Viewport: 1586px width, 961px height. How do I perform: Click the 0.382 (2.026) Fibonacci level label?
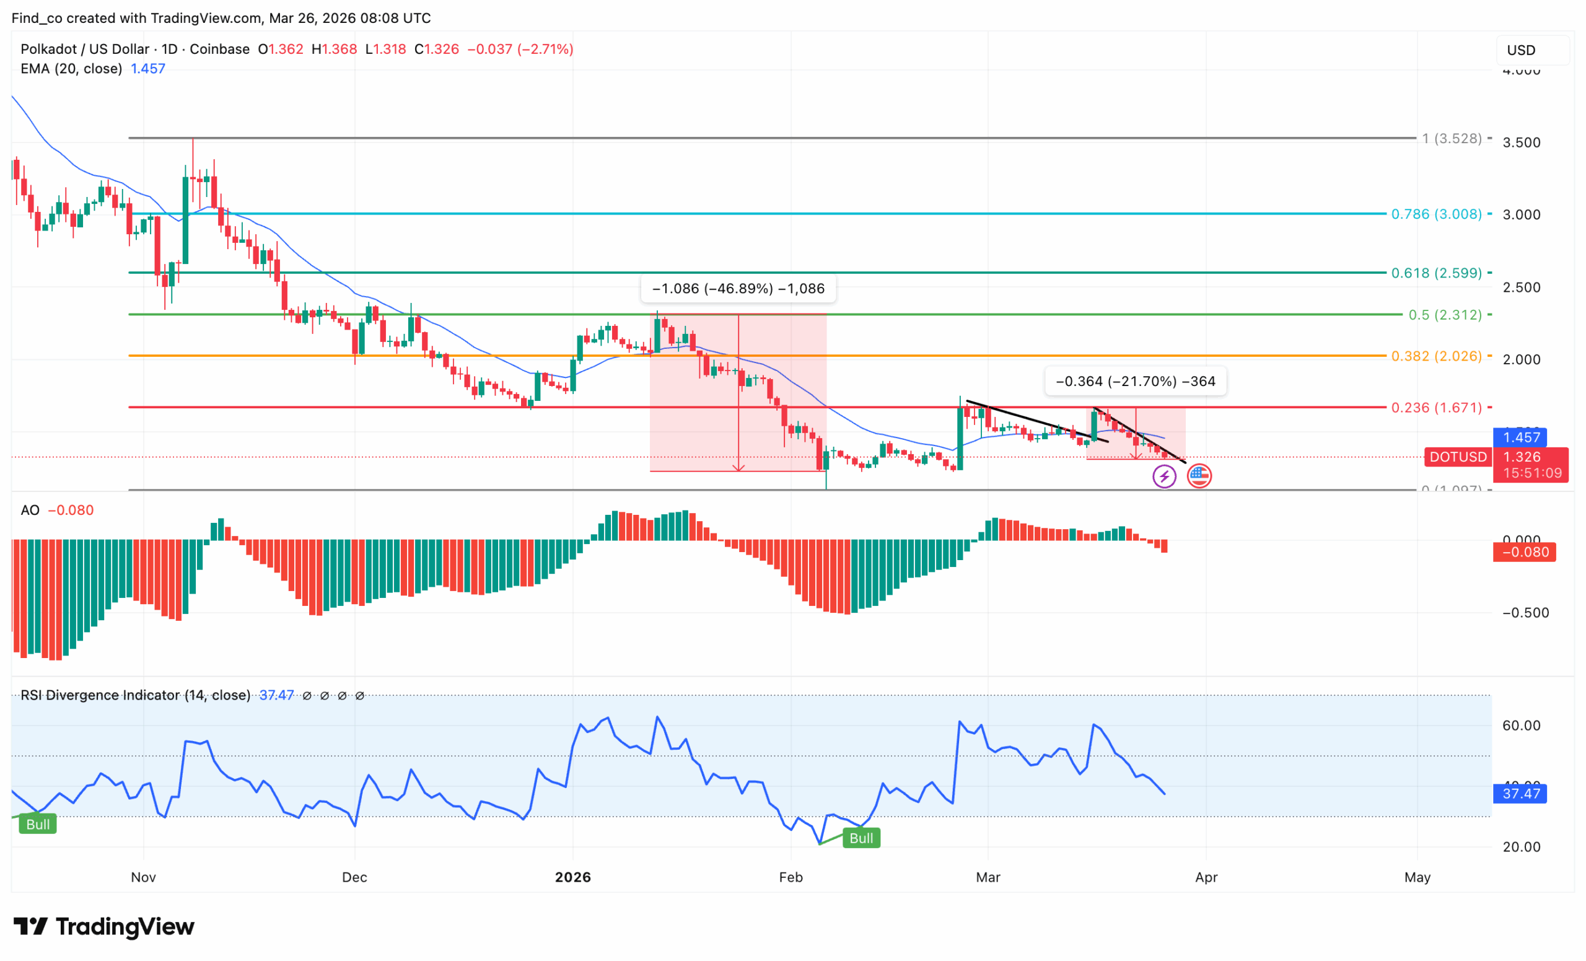click(x=1436, y=356)
